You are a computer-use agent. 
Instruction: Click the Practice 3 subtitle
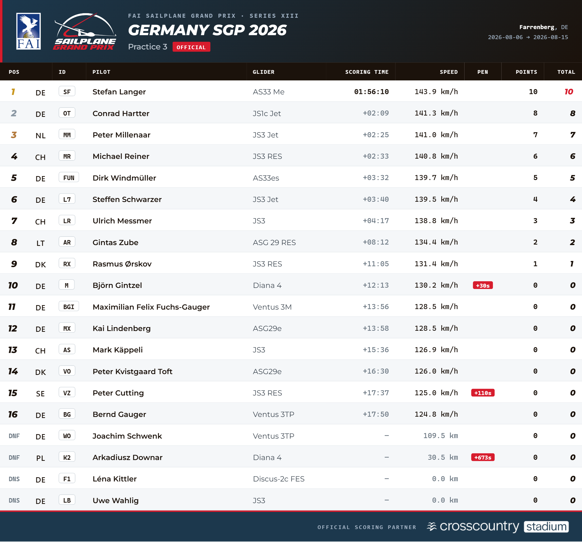[x=148, y=47]
